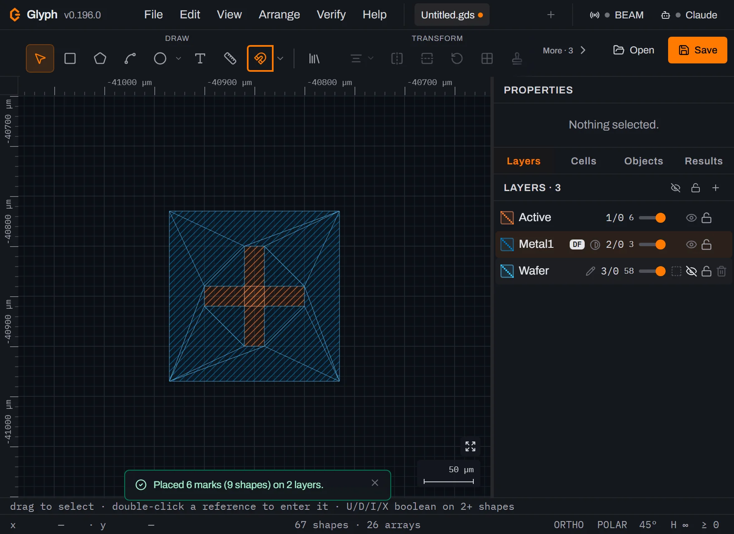Image resolution: width=734 pixels, height=534 pixels.
Task: Click the rotate transform icon
Action: pos(457,58)
